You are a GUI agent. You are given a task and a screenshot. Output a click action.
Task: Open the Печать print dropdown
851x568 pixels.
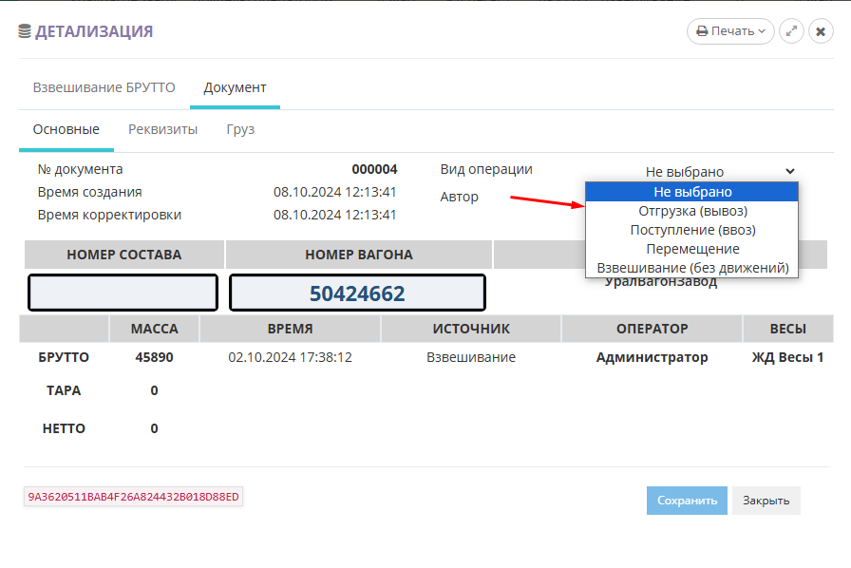(x=730, y=31)
